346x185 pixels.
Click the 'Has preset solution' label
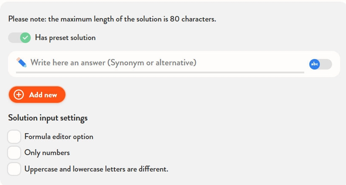point(65,38)
